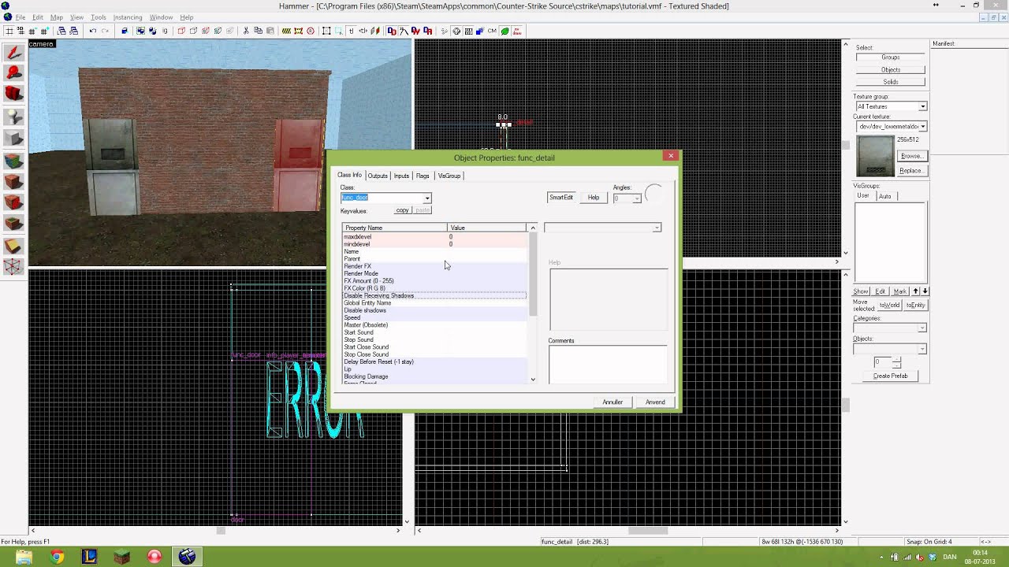The height and width of the screenshot is (567, 1009).
Task: Expand the Angles dropdown
Action: tap(636, 198)
